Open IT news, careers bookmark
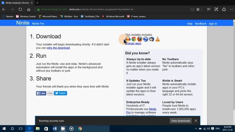The height and width of the screenshot is (132, 235). (136, 16)
